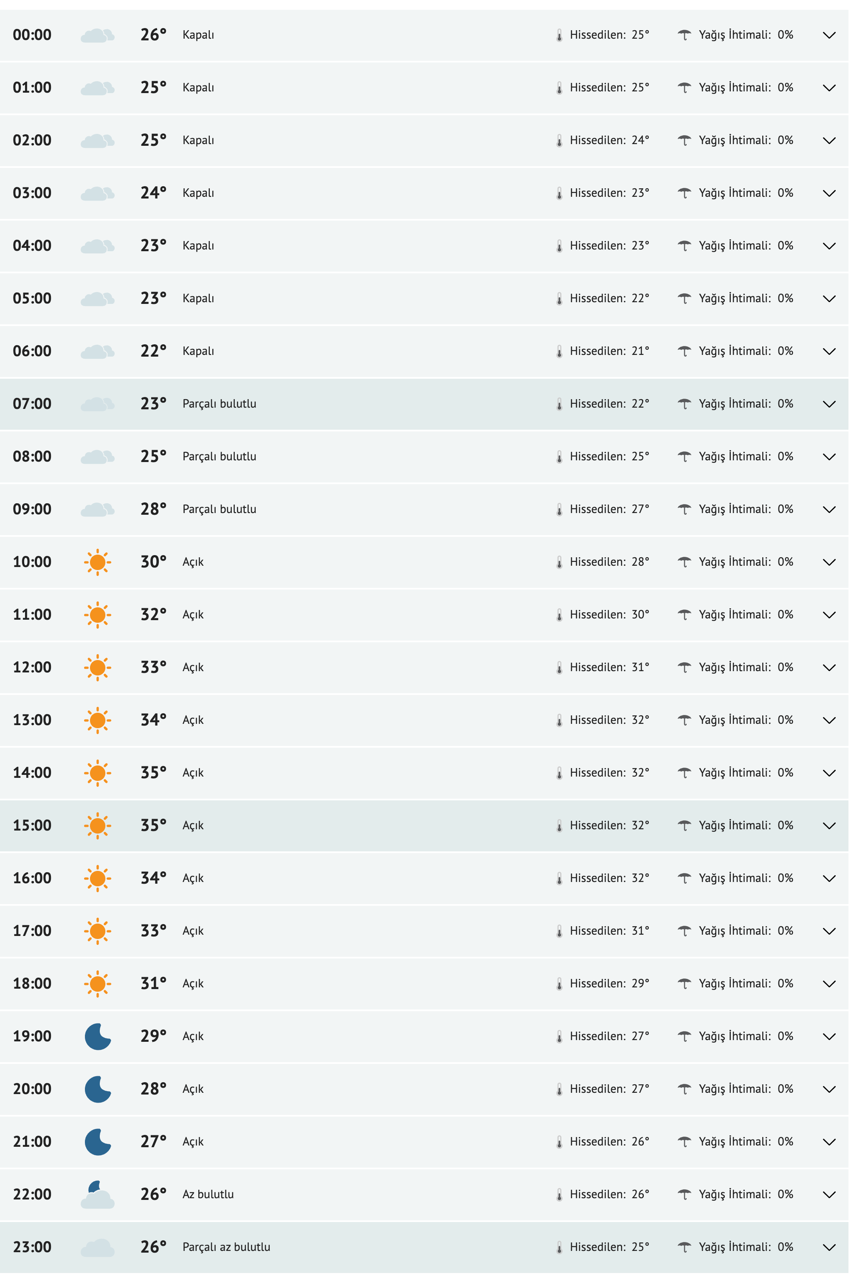Select the cloudy icon at 00:00
Viewport: 851px width, 1276px height.
(x=98, y=35)
